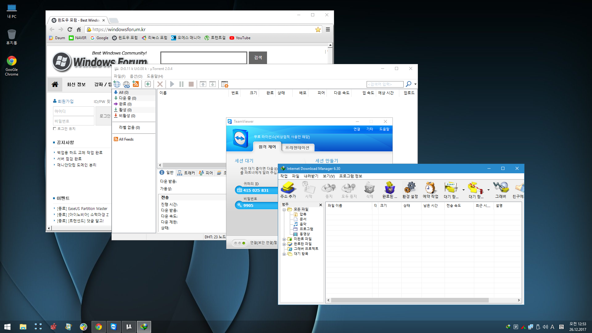Open dropdown arrow beside IDM stop queue
592x333 pixels.
488,190
